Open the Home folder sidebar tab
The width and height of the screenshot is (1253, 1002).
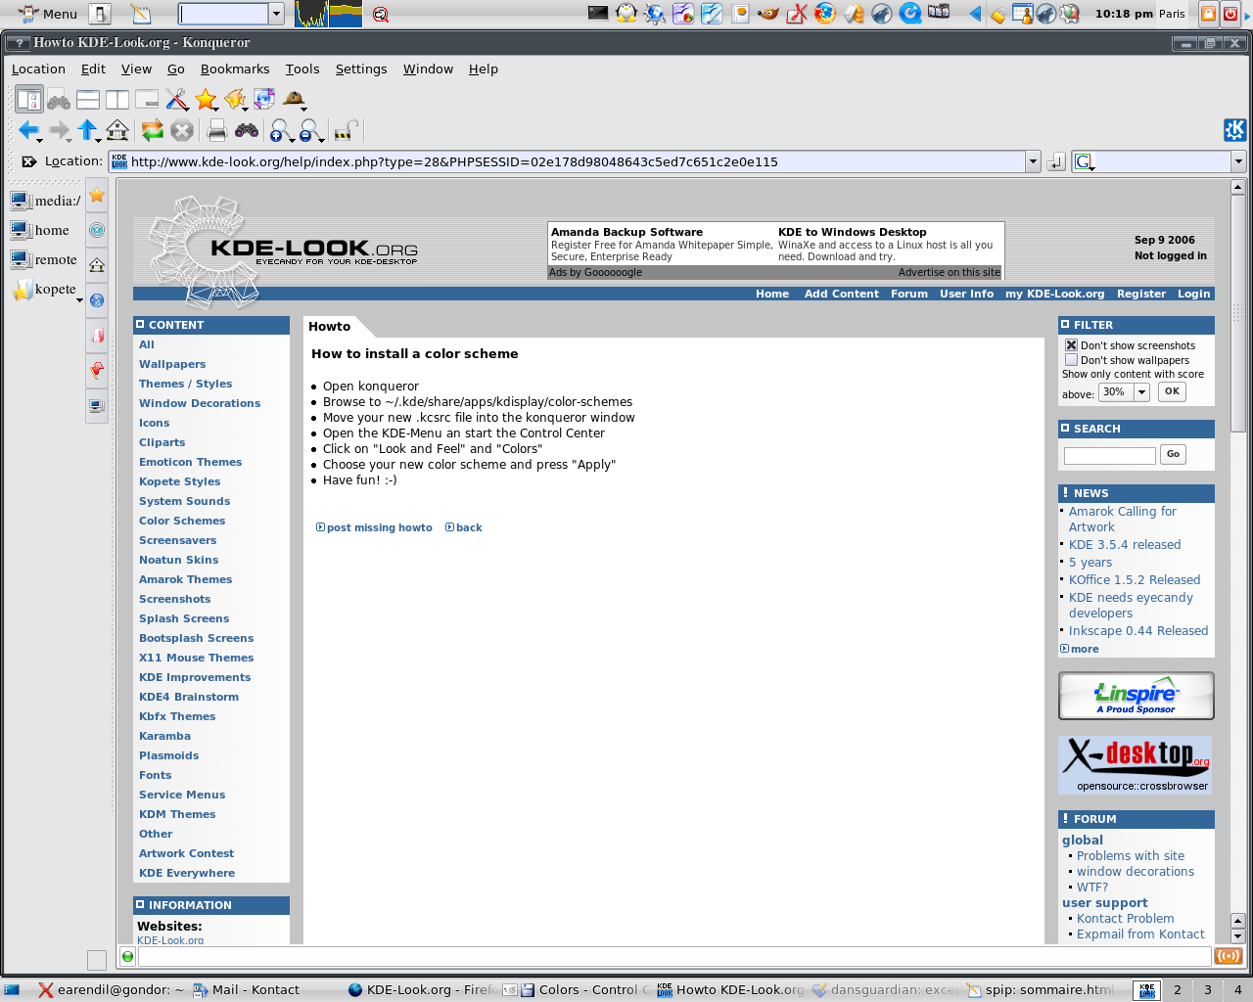[x=97, y=265]
